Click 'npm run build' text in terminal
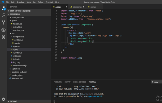Image resolution: width=162 pixels, height=103 pixels. coord(95,96)
